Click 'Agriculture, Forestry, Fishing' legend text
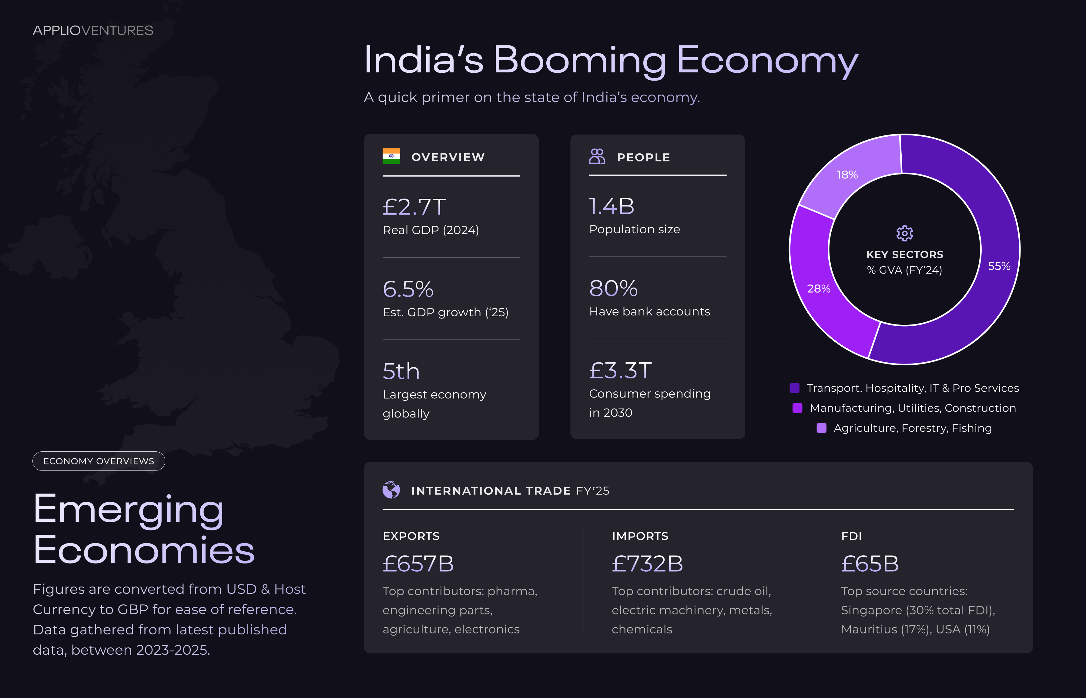This screenshot has height=698, width=1086. click(x=913, y=428)
